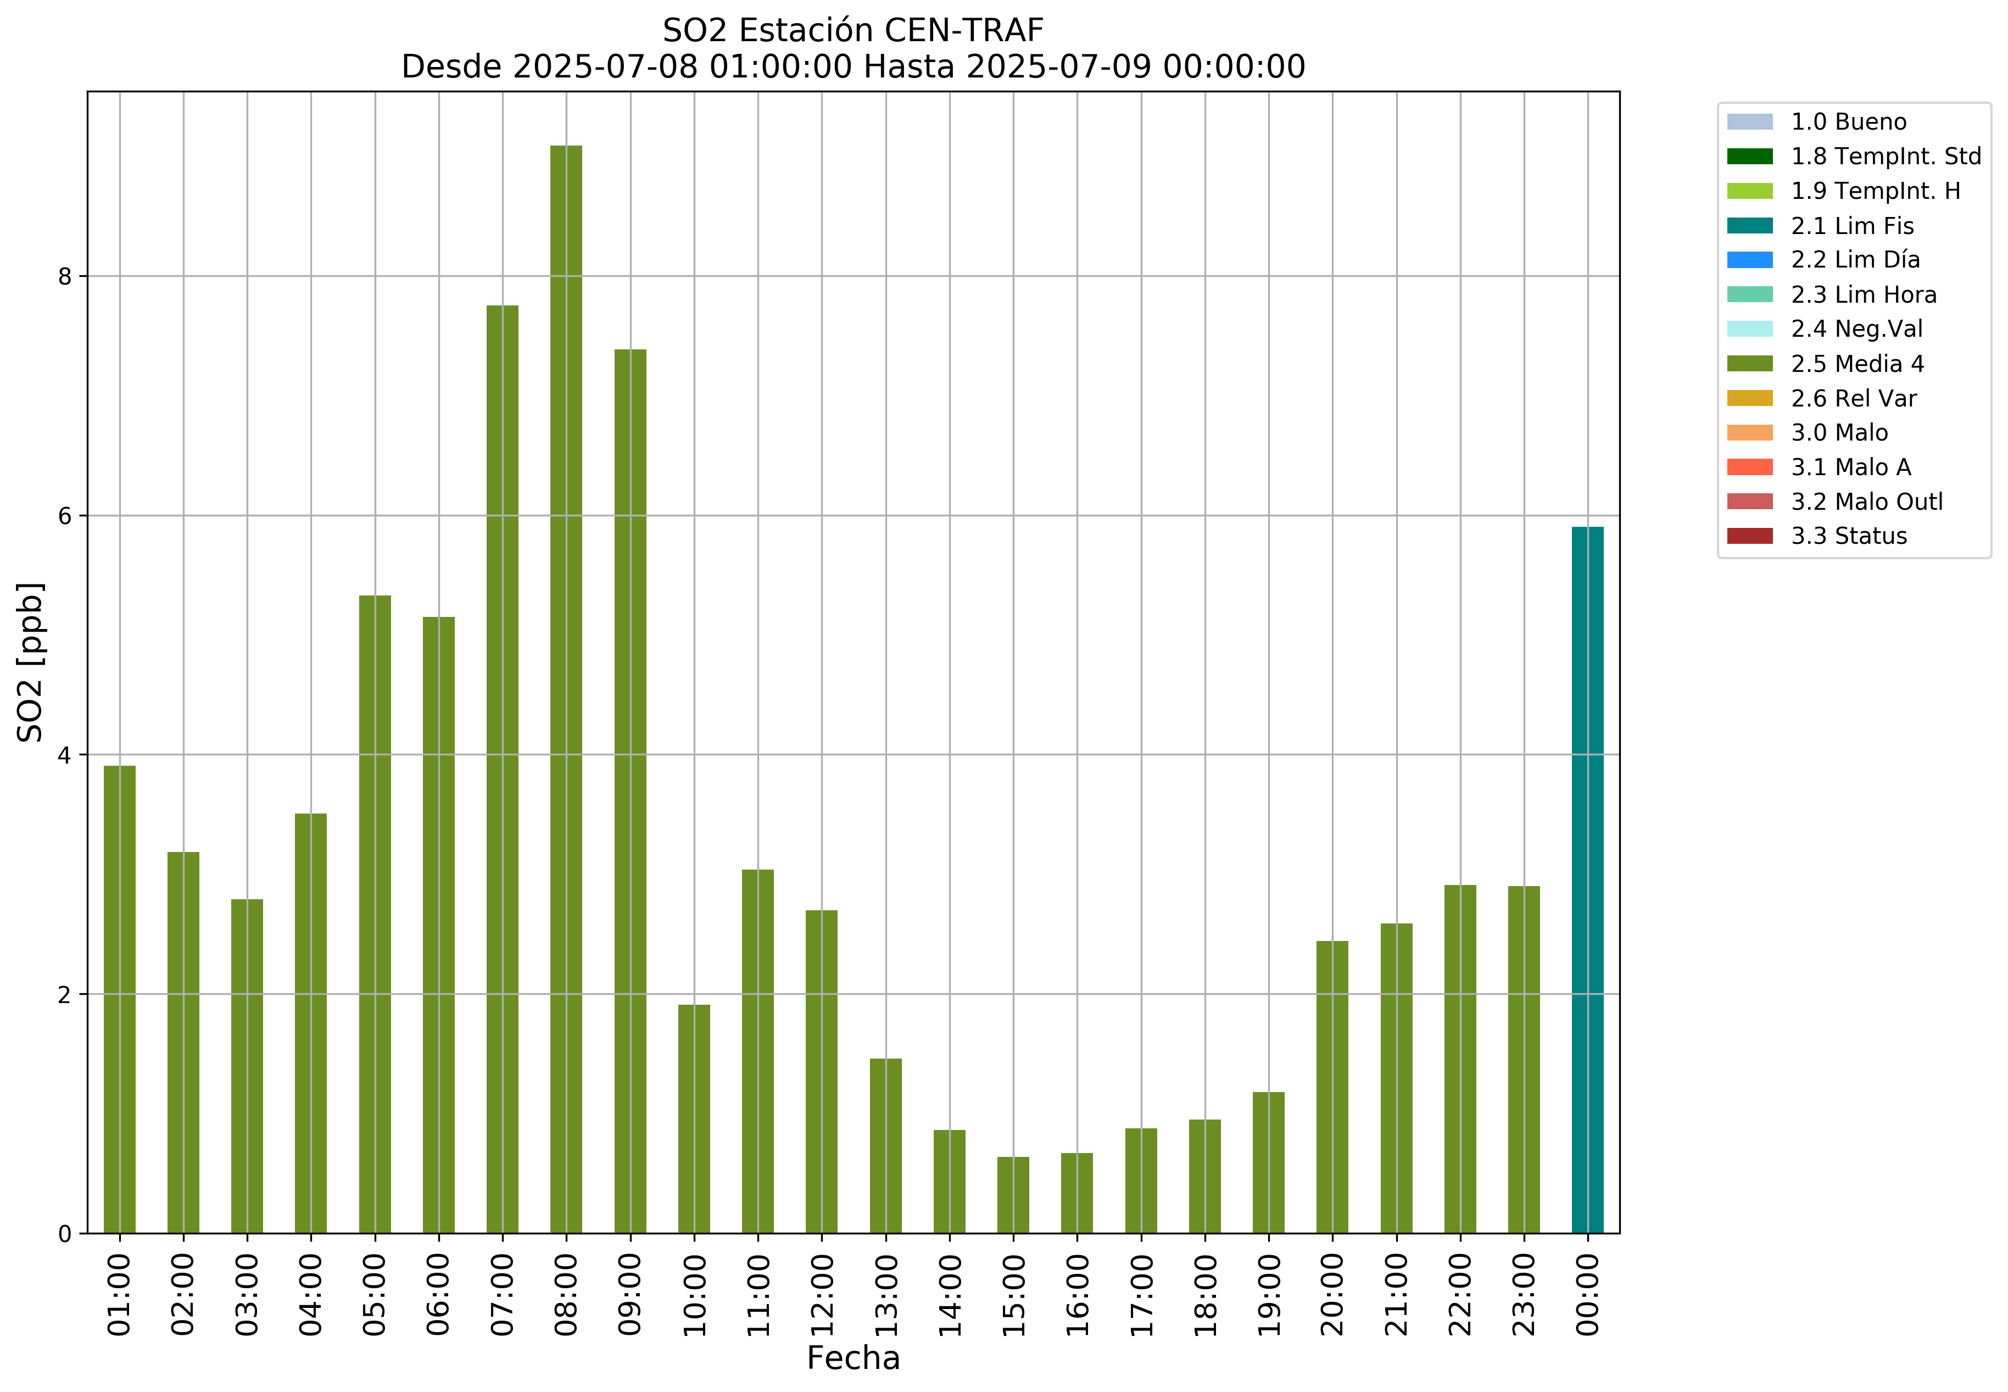The height and width of the screenshot is (1392, 2008).
Task: Click the 3.1 Malo A legend label
Action: click(x=1850, y=467)
